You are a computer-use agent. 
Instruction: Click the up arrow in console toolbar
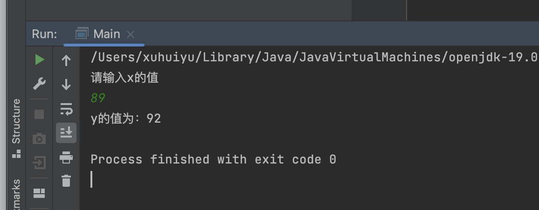pos(66,60)
